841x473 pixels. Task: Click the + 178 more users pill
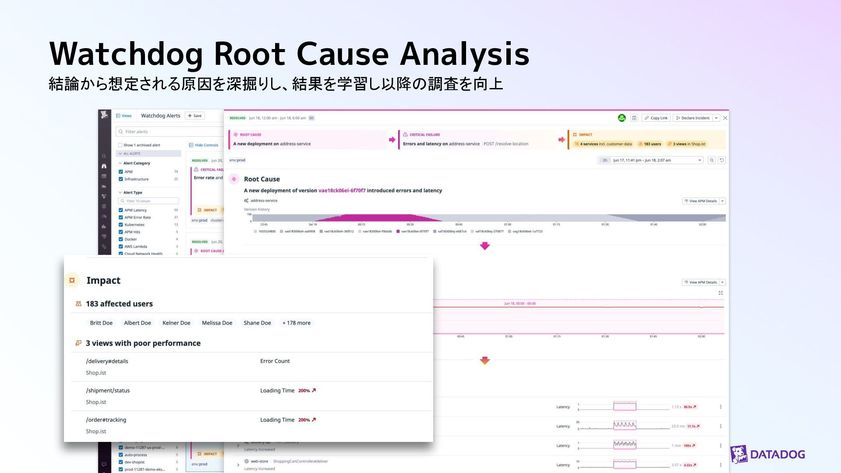click(297, 323)
